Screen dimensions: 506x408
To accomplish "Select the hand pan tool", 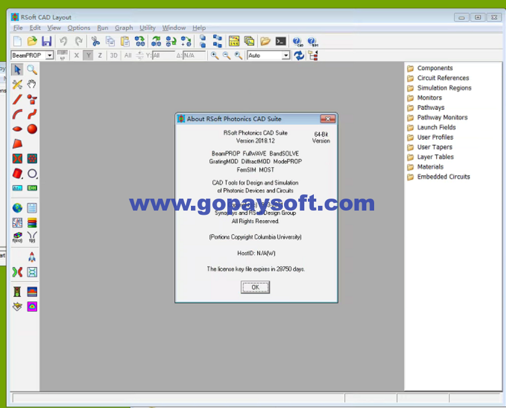I will pyautogui.click(x=32, y=84).
